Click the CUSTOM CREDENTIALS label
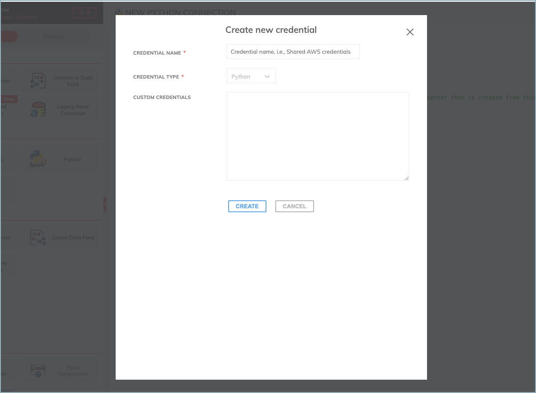 click(162, 97)
